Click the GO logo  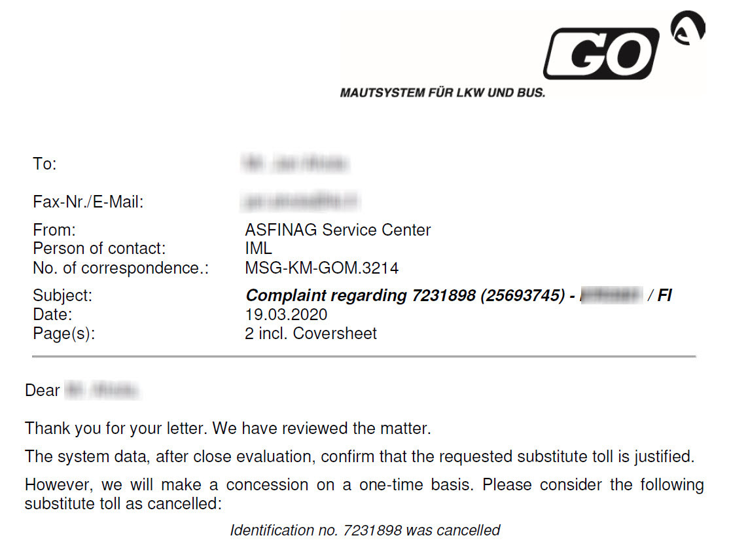[x=601, y=53]
